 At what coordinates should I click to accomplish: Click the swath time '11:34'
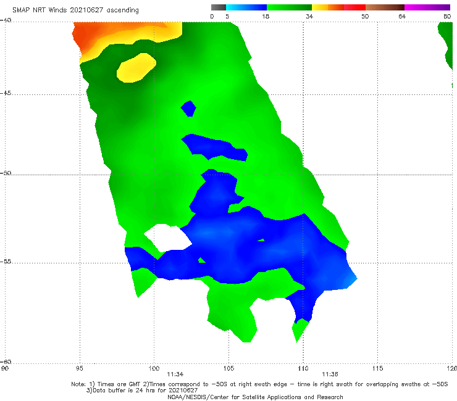tap(175, 374)
